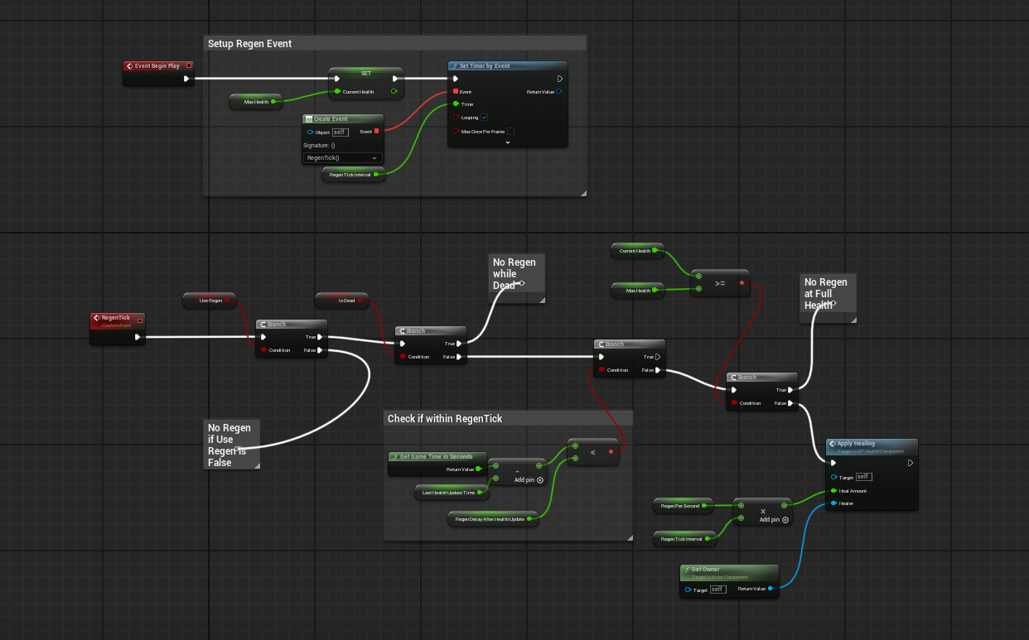Click the Time pin on Set Timer by Event
Viewport: 1029px width, 640px height.
click(x=456, y=104)
